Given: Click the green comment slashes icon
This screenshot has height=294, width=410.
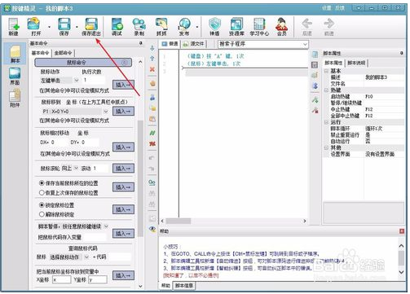Looking at the screenshot, I should pyautogui.click(x=152, y=133).
